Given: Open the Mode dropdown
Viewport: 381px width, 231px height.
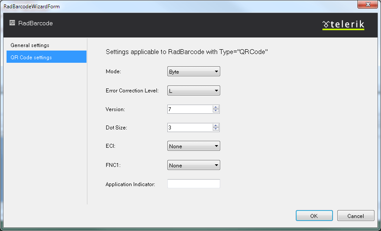Looking at the screenshot, I should tap(194, 71).
